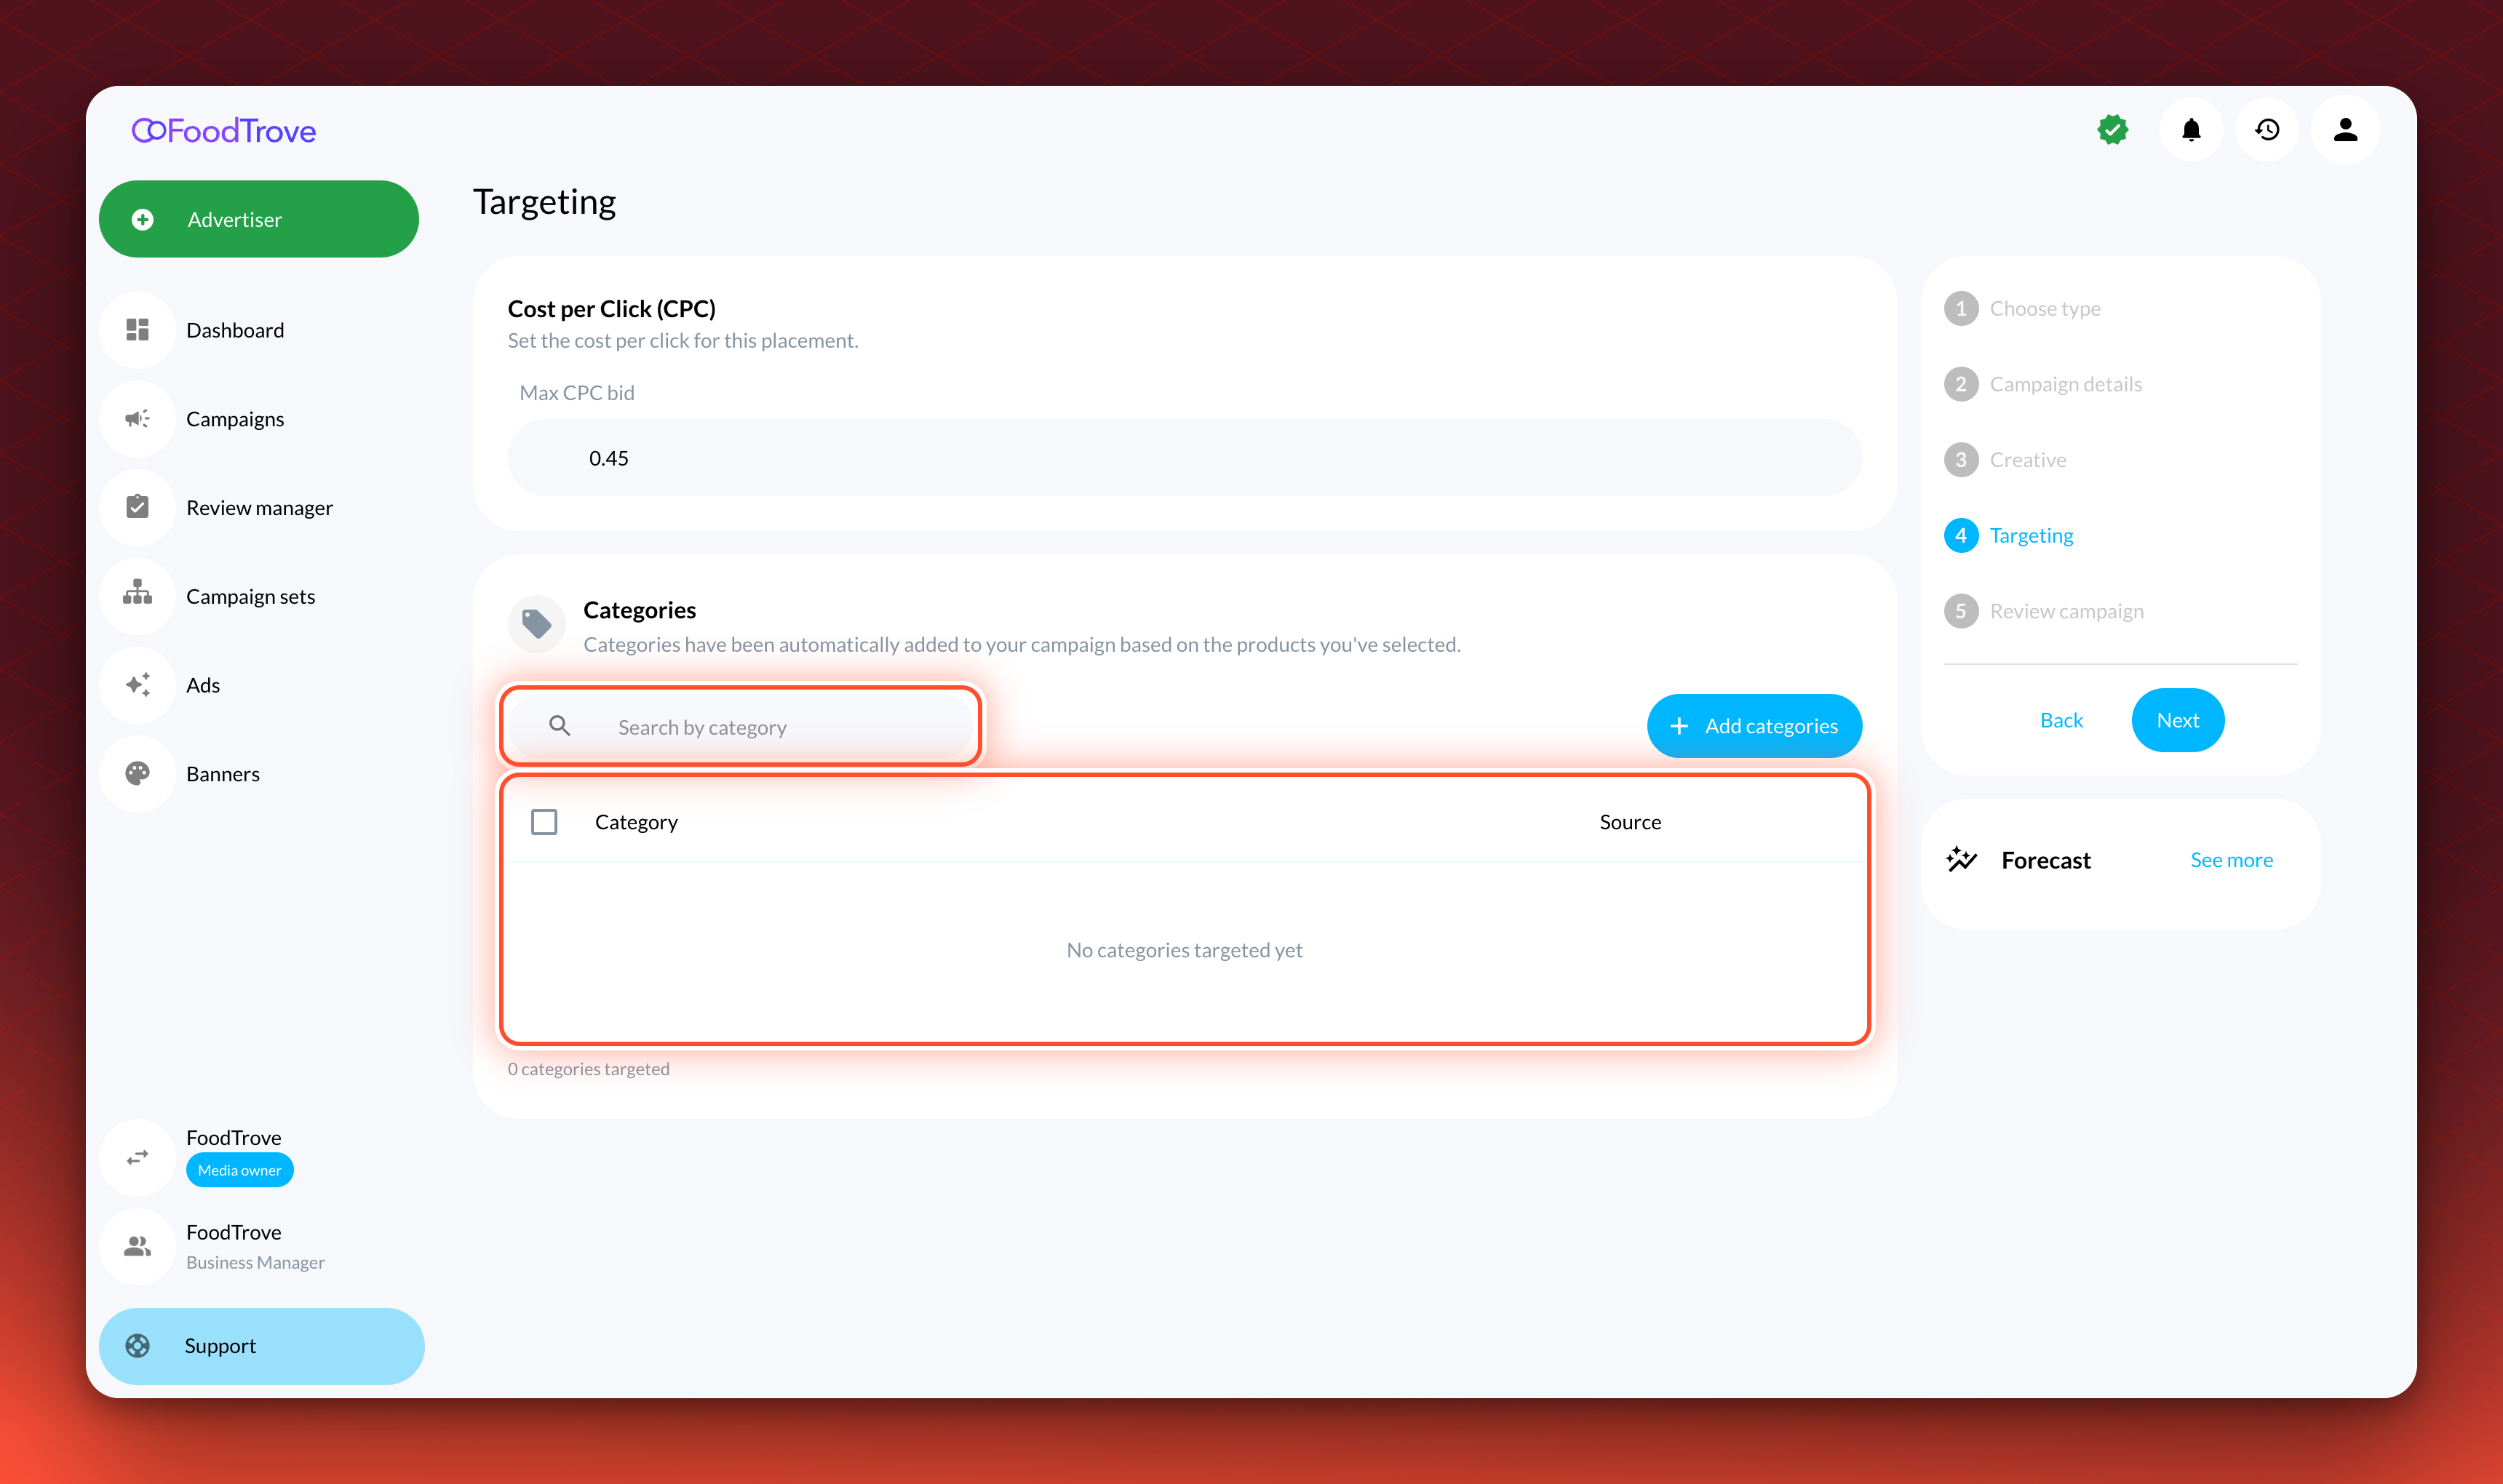This screenshot has width=2503, height=1484.
Task: Click the Categories tag icon
Action: coord(537,625)
